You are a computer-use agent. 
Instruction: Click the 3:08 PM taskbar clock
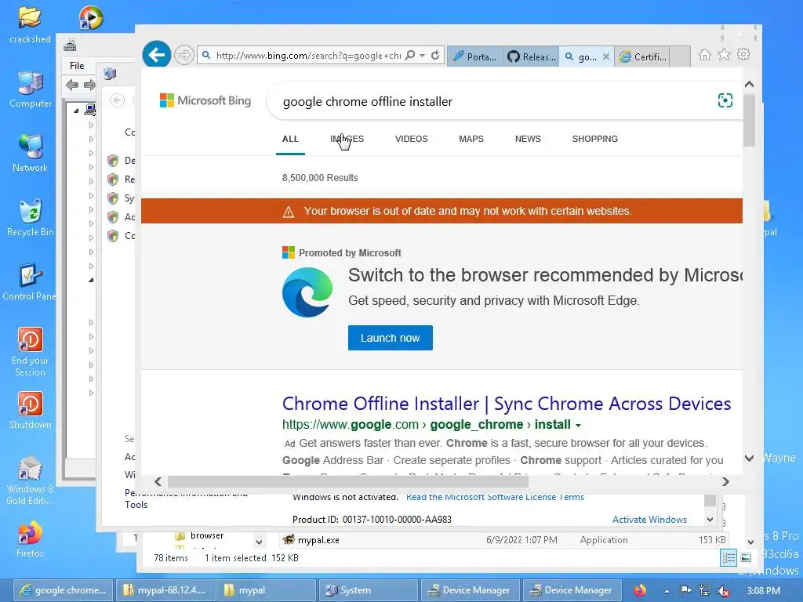pyautogui.click(x=764, y=591)
